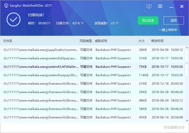
Task: Click scrollbar down arrow
Action: click(187, 121)
